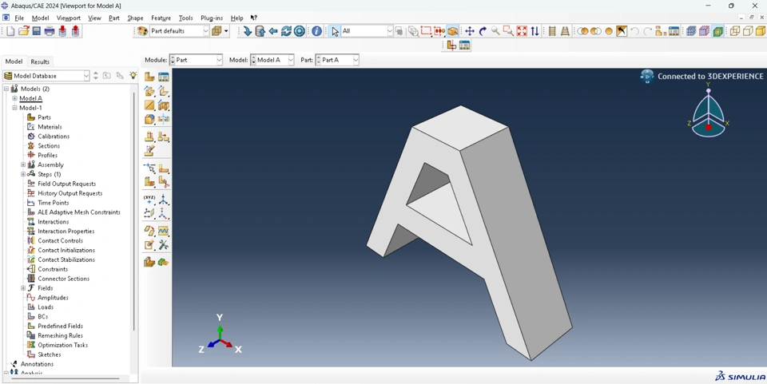Select the Rotate view tool
This screenshot has width=767, height=384.
(483, 31)
